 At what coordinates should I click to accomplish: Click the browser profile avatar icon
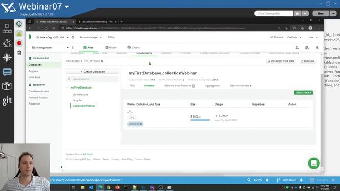click(x=310, y=28)
